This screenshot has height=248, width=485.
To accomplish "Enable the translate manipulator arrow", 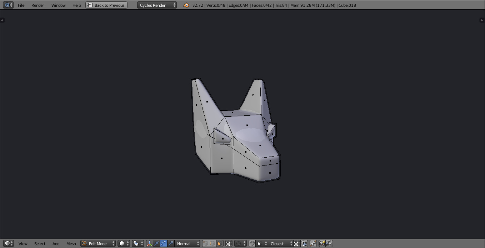I will 156,243.
